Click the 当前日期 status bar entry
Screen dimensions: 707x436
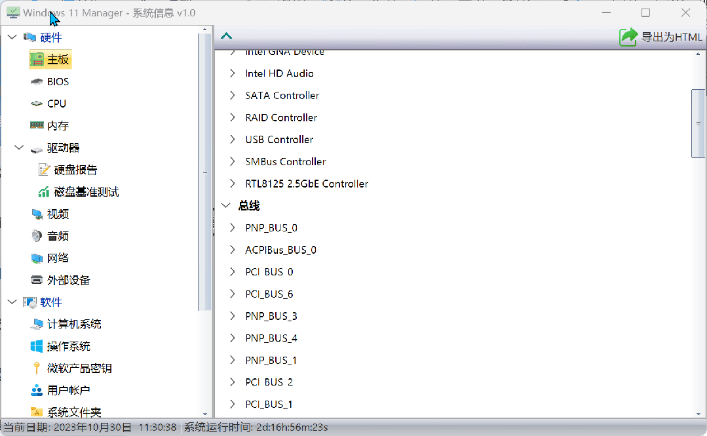[90, 427]
